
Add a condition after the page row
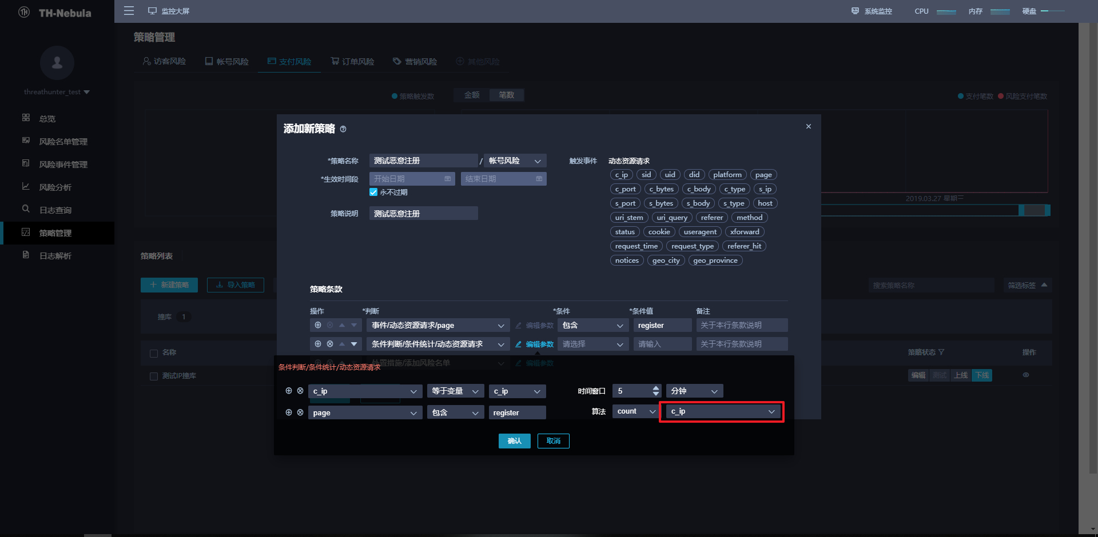tap(289, 412)
